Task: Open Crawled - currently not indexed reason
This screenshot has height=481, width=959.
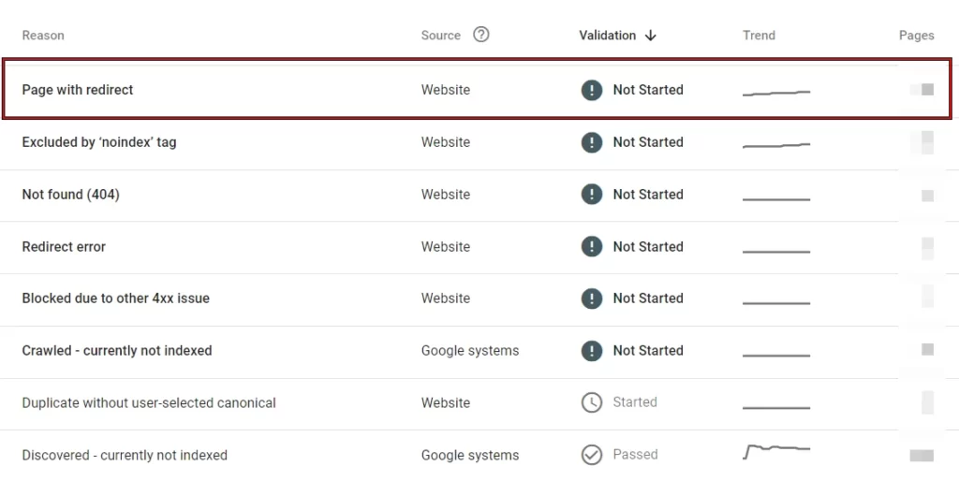Action: pos(117,351)
